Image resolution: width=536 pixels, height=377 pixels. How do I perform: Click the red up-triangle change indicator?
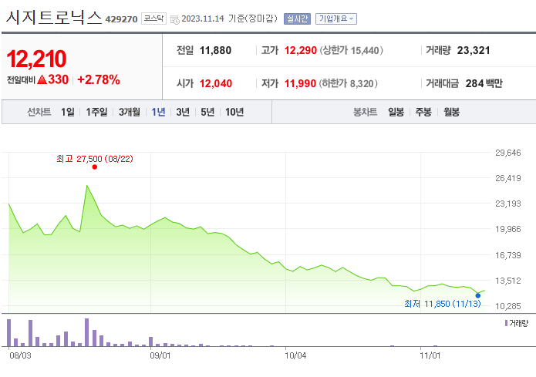[42, 79]
